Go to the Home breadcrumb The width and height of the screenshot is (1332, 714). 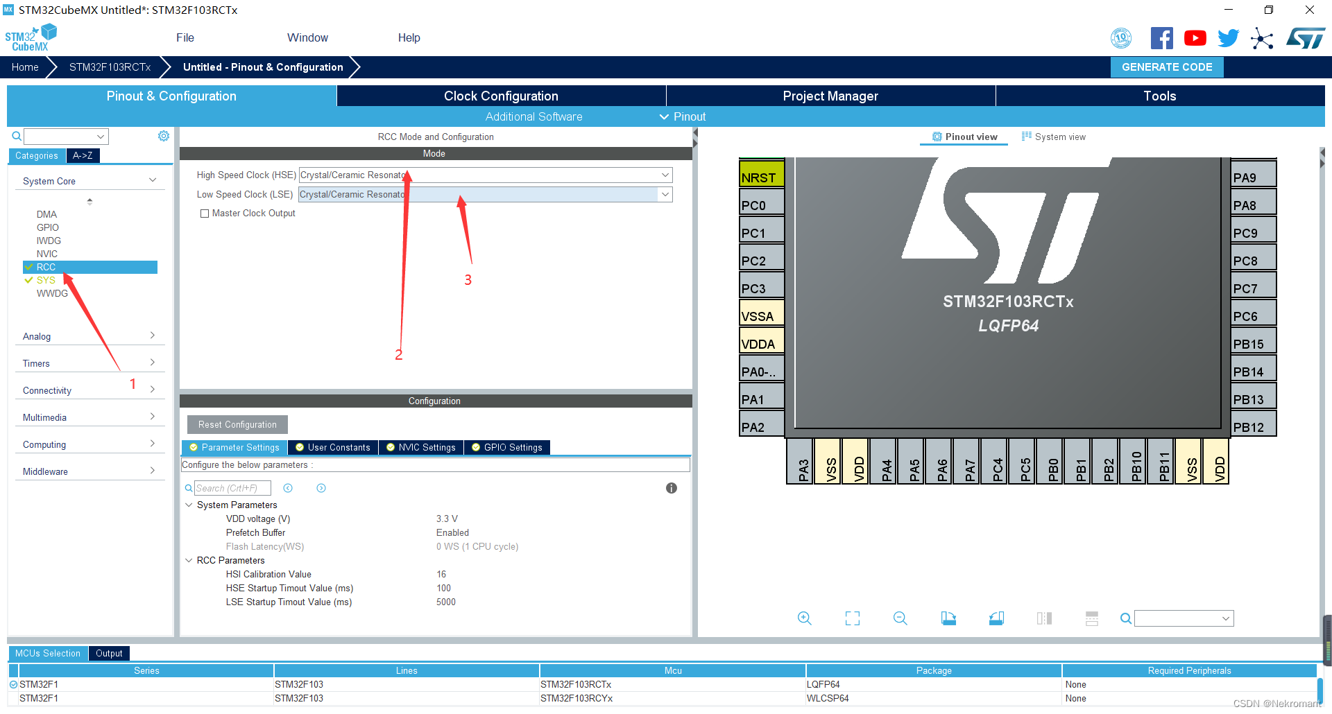click(x=25, y=67)
